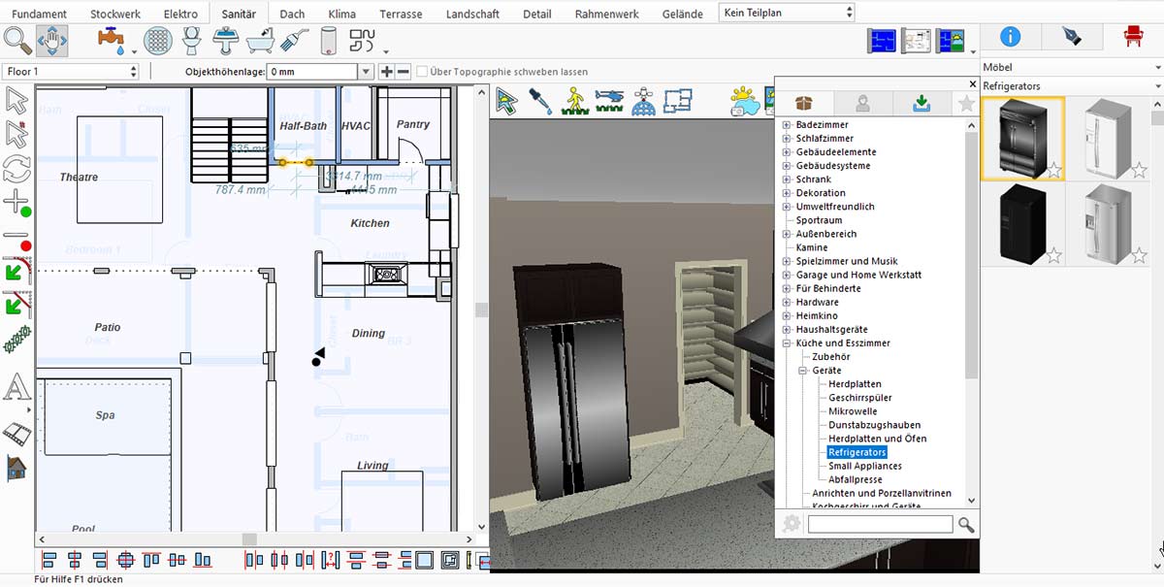Switch to the Fundament tab

coord(39,14)
